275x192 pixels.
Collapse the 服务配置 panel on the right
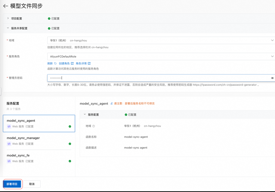pos(84,114)
